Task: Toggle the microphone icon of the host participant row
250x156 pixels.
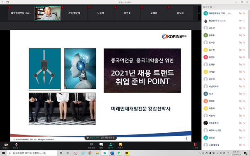Action: (244, 21)
